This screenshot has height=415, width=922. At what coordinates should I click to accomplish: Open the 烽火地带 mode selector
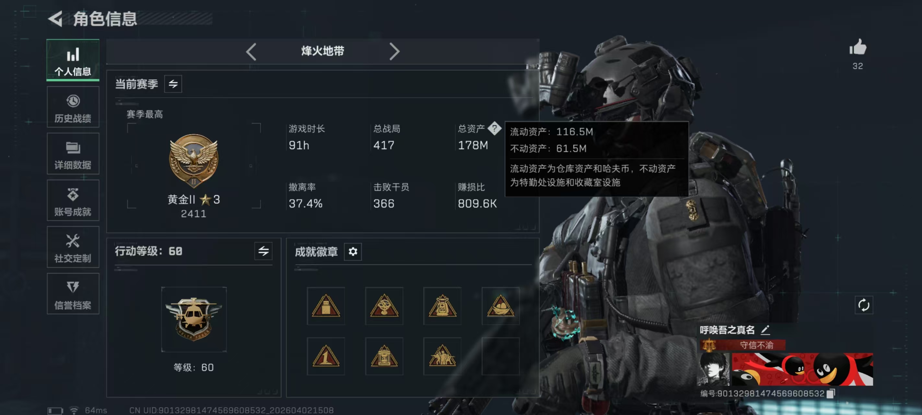(x=323, y=51)
